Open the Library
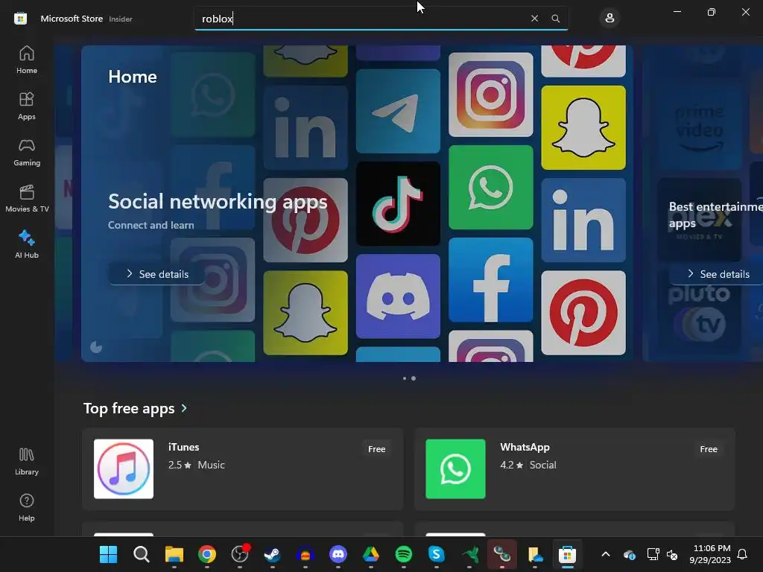 point(27,462)
